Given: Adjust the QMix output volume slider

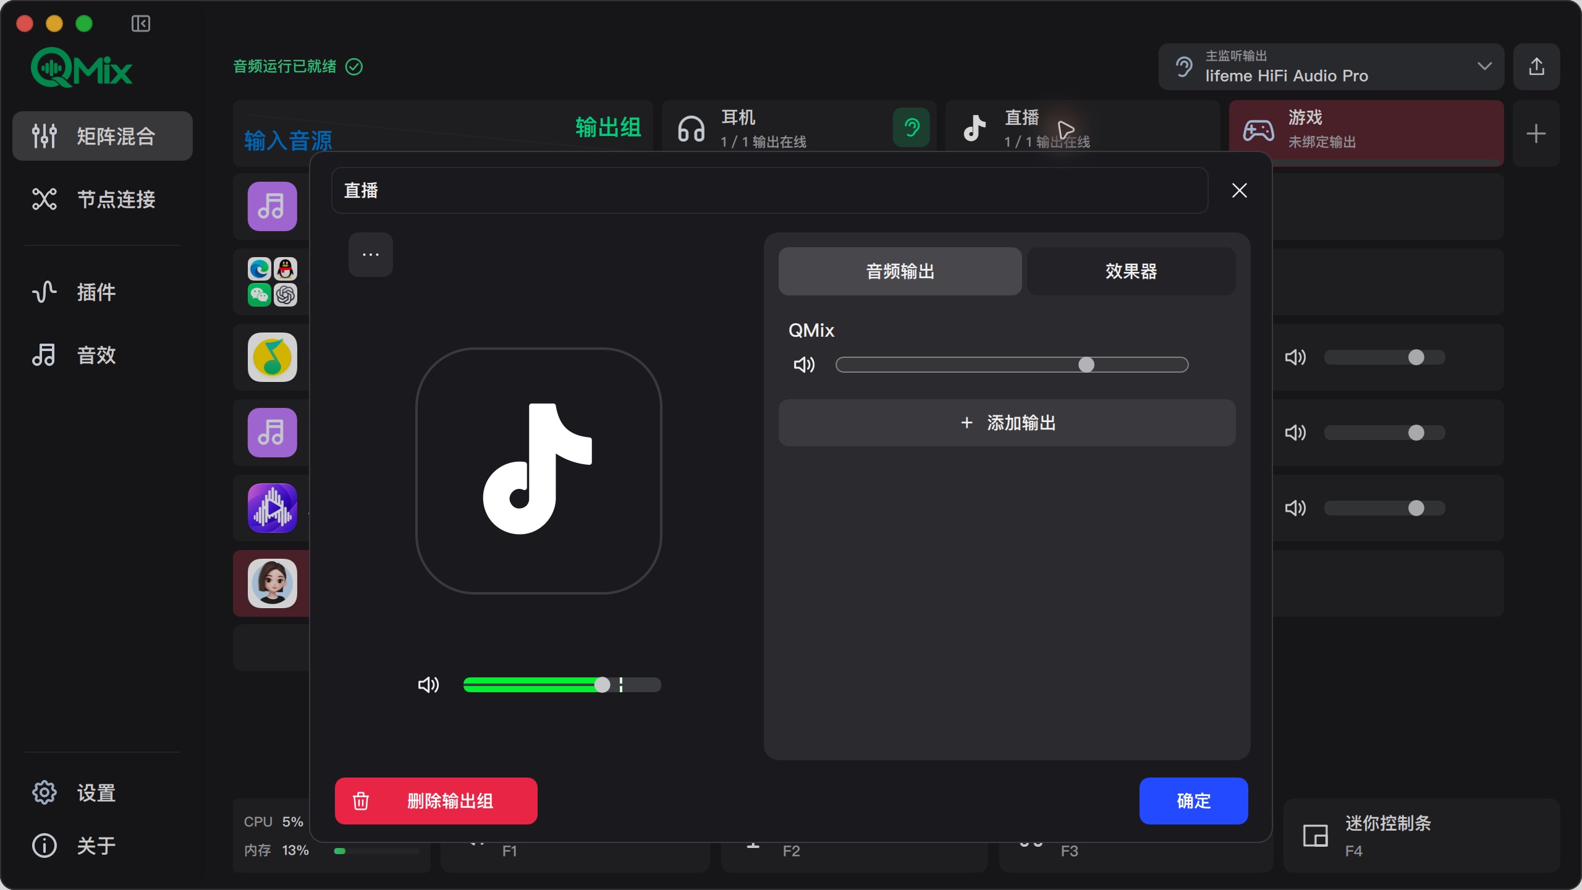Looking at the screenshot, I should pyautogui.click(x=1012, y=365).
